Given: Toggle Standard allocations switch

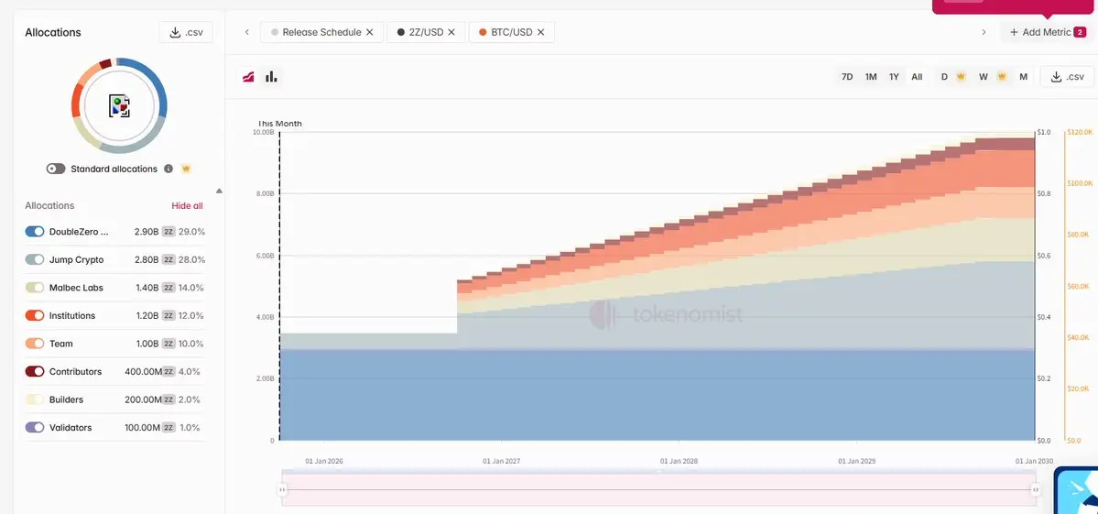Looking at the screenshot, I should (x=56, y=169).
